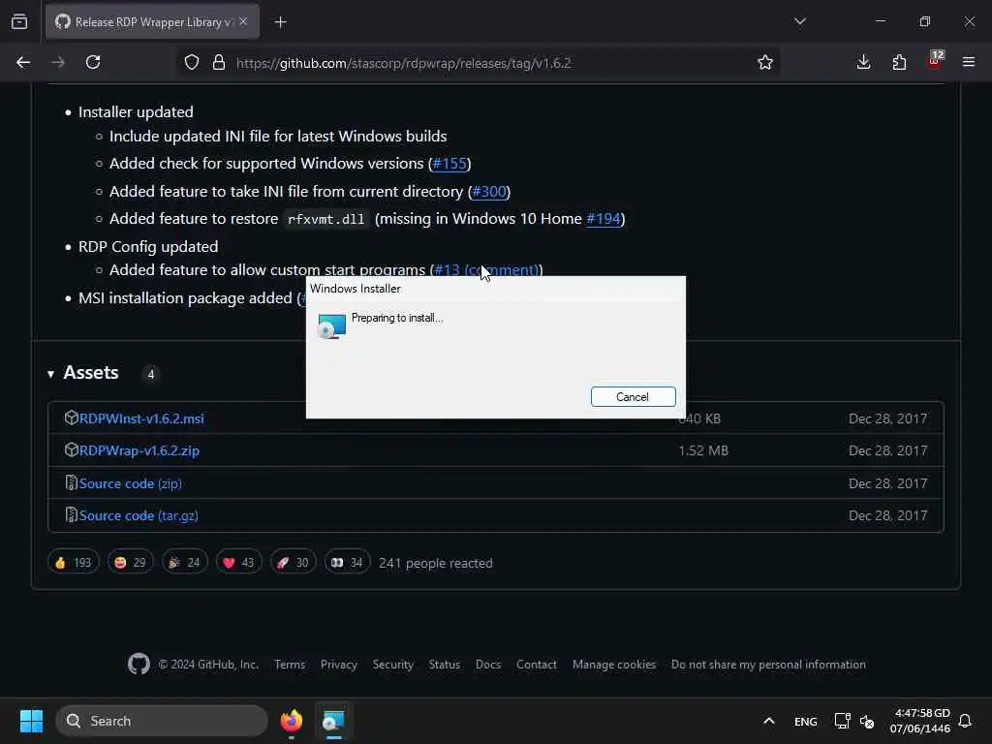Click the 1.52 MB size of RDPWrap zip
992x744 pixels.
pos(703,450)
